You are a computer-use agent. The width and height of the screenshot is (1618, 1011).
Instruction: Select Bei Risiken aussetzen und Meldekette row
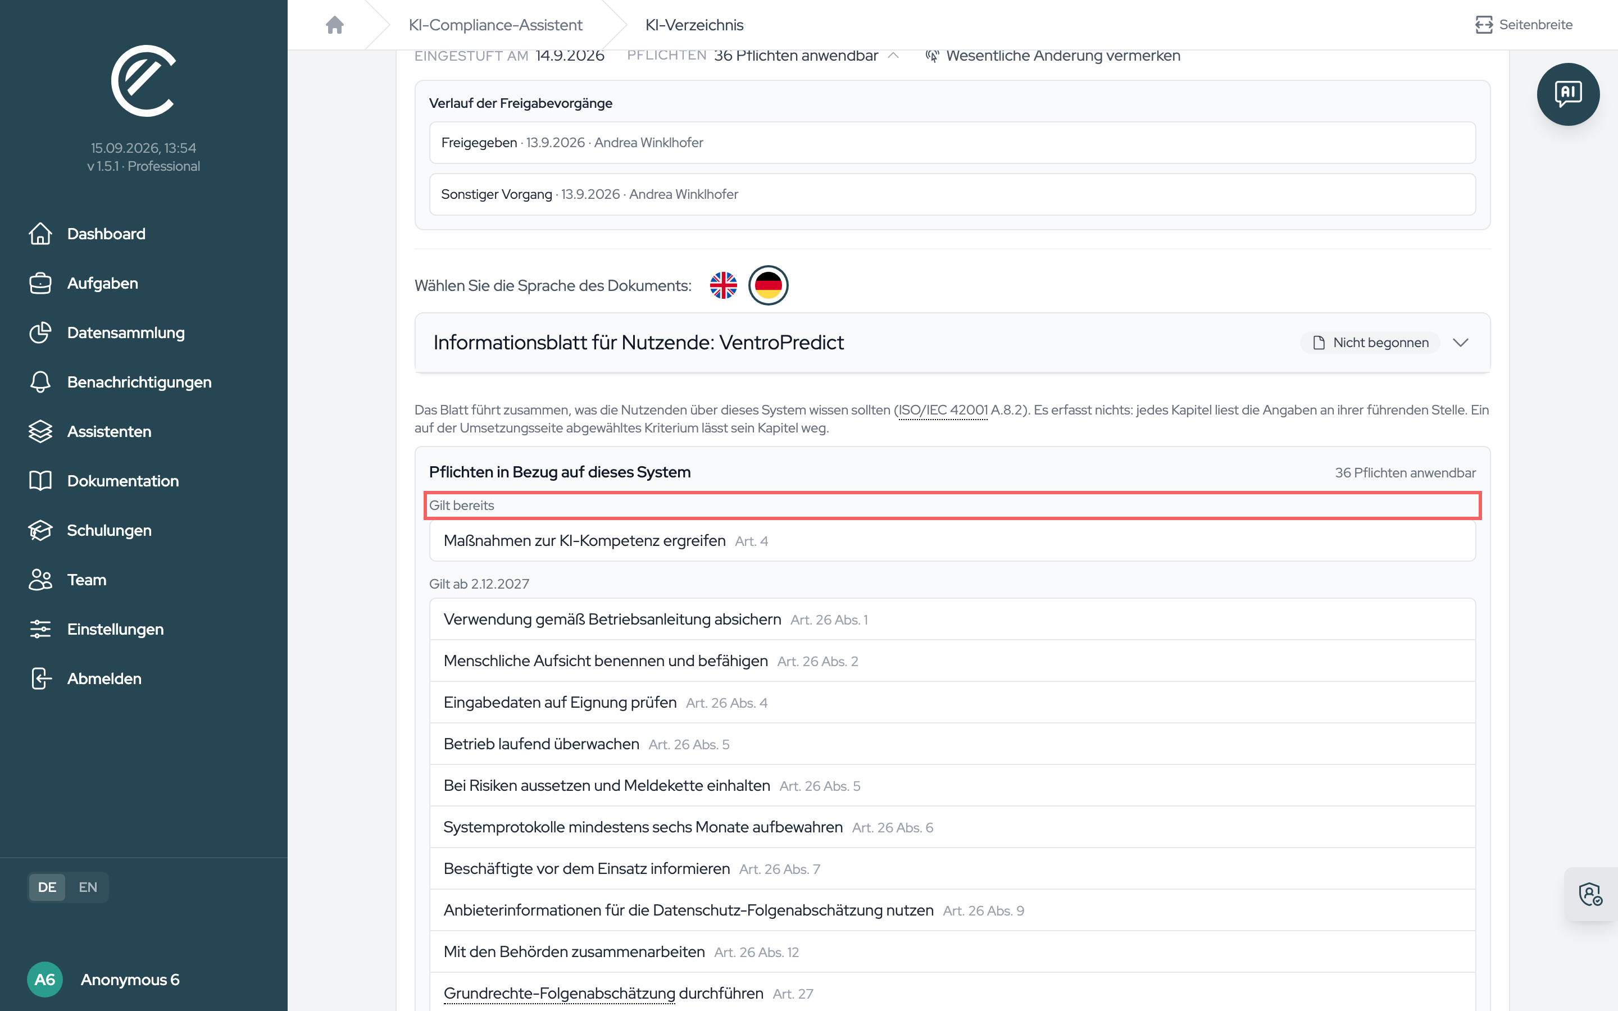point(952,785)
